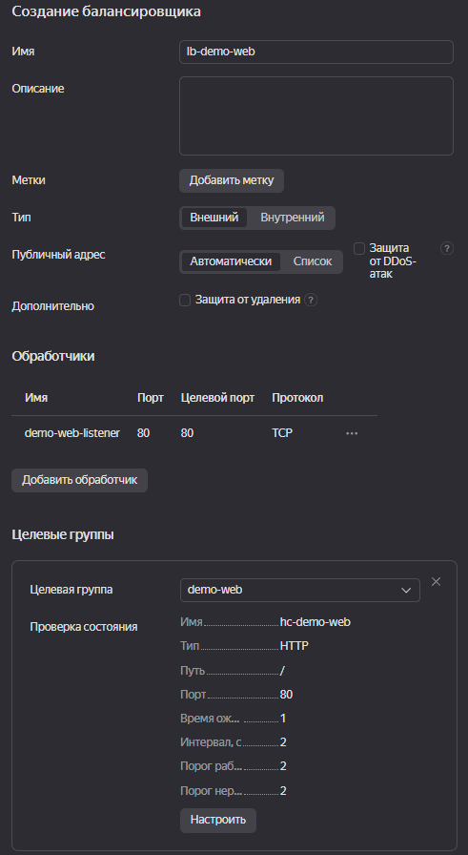Switch public address to Список
This screenshot has width=468, height=855.
tap(313, 261)
